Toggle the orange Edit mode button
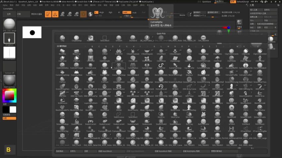 coord(48,14)
